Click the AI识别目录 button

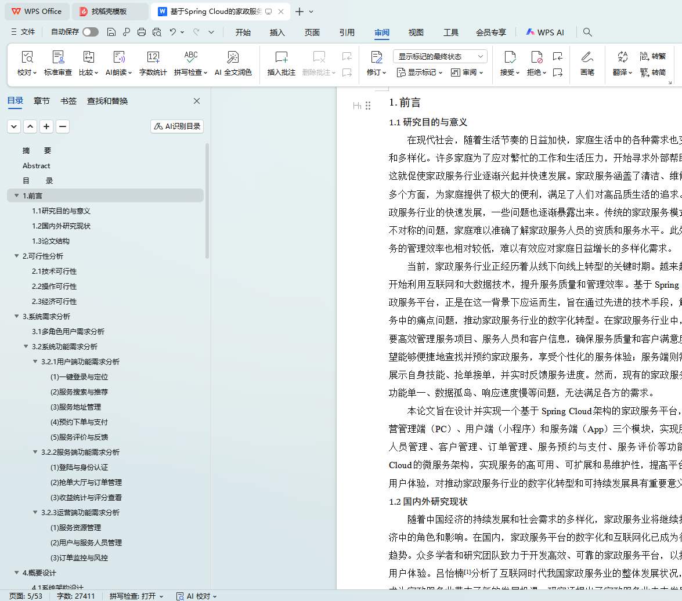(177, 126)
